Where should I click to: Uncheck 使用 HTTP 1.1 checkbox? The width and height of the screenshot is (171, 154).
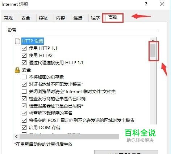coord(24,48)
